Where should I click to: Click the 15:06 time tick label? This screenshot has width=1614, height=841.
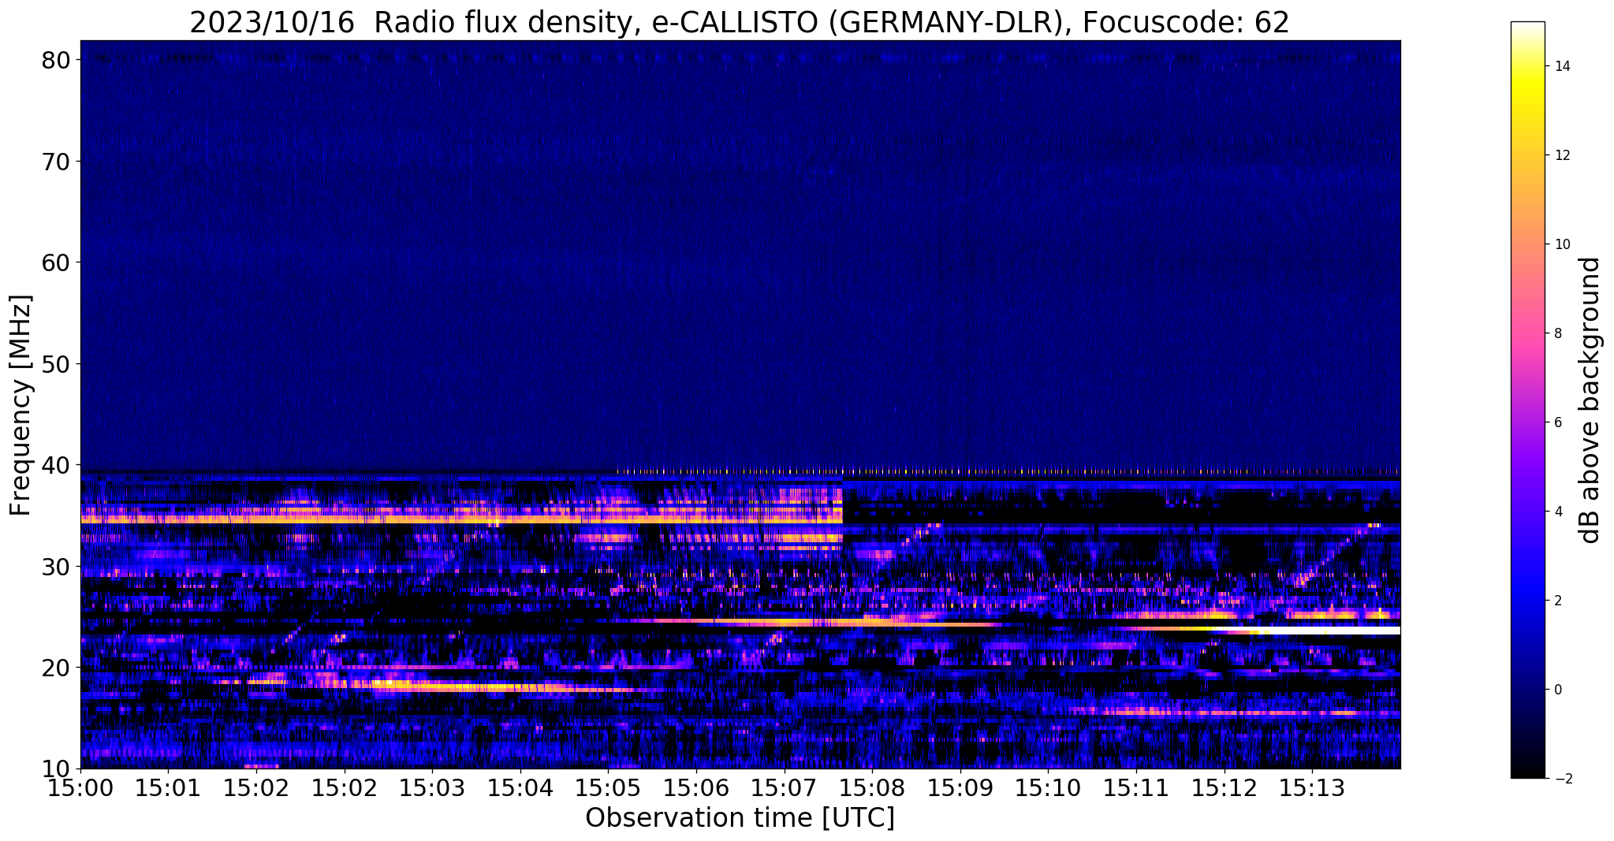tap(696, 788)
